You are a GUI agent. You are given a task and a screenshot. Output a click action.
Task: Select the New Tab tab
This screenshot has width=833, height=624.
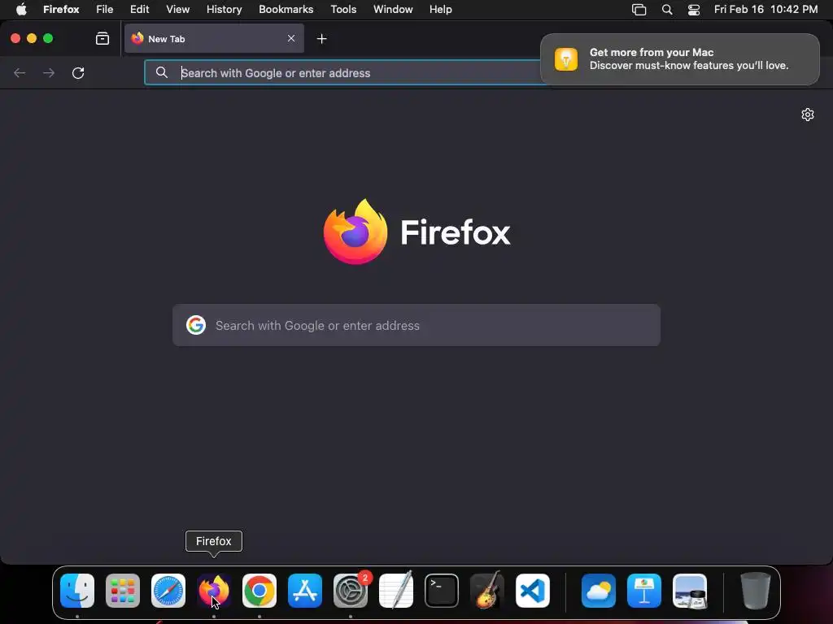pyautogui.click(x=214, y=38)
